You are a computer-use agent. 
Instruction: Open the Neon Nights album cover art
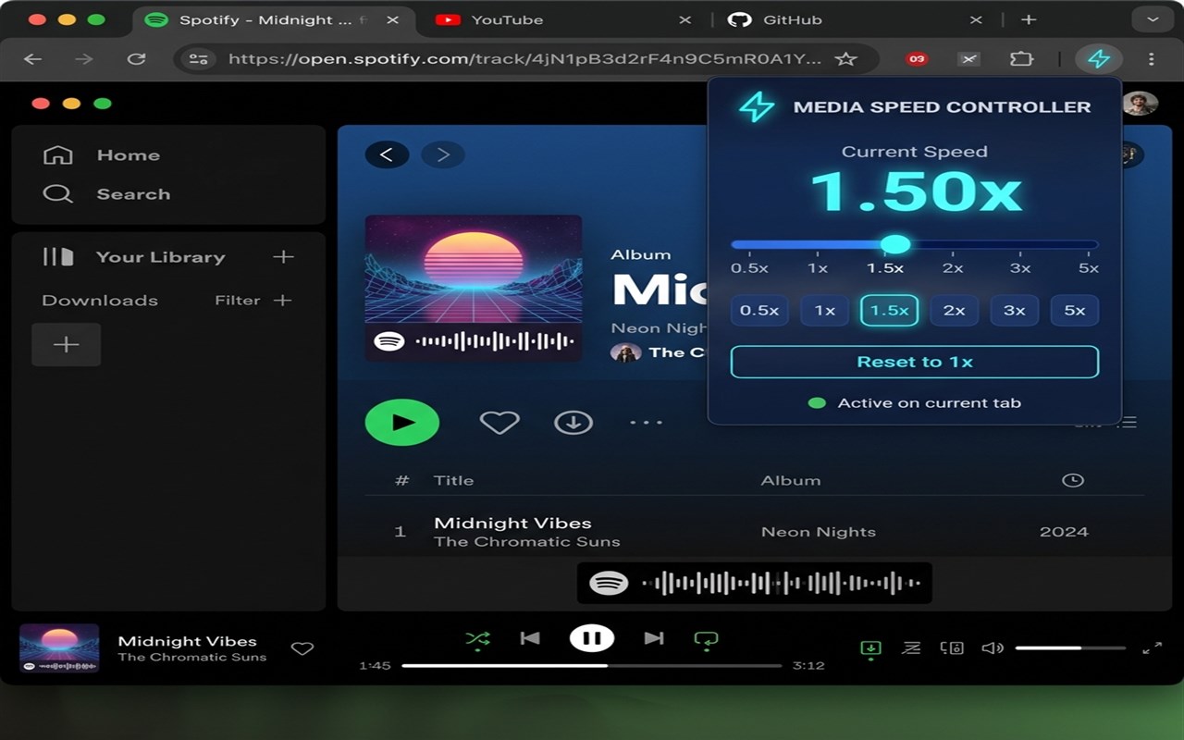474,288
